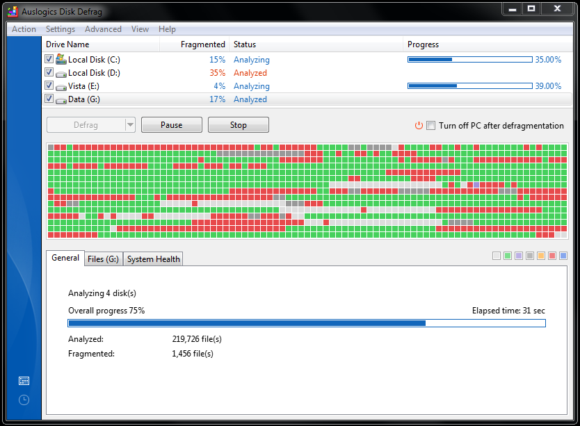Click the Data (G:) drive icon
The height and width of the screenshot is (426, 580).
[x=61, y=100]
